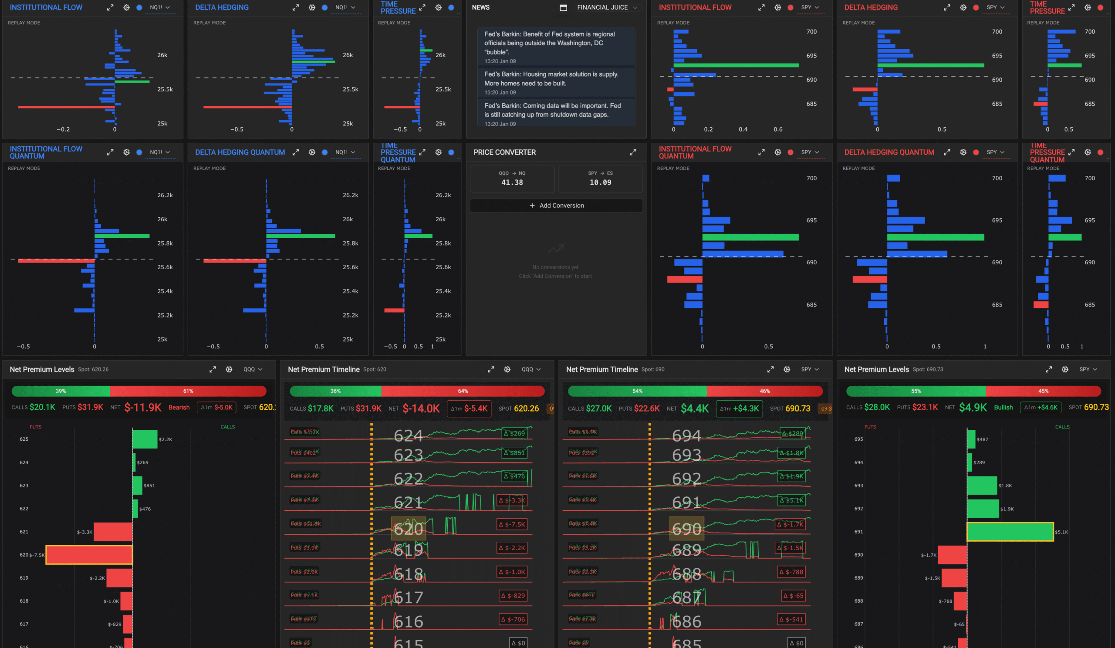Click orange dashed time marker in QQQ Timeline

pos(371,535)
